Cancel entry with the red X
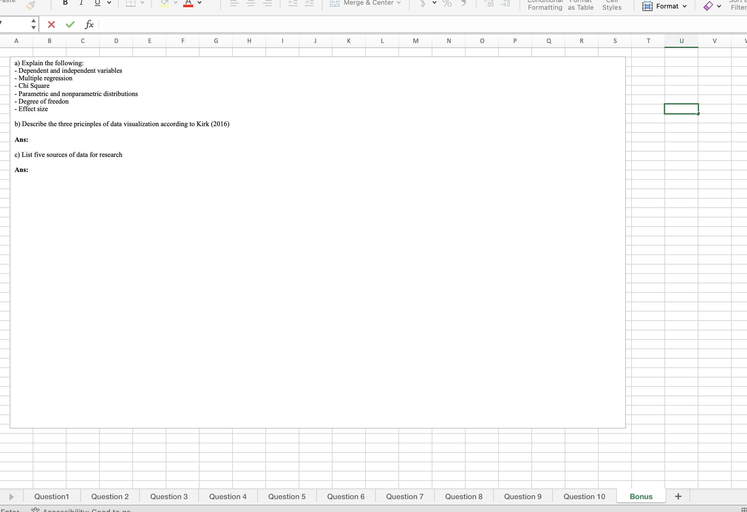Image resolution: width=747 pixels, height=512 pixels. (51, 24)
